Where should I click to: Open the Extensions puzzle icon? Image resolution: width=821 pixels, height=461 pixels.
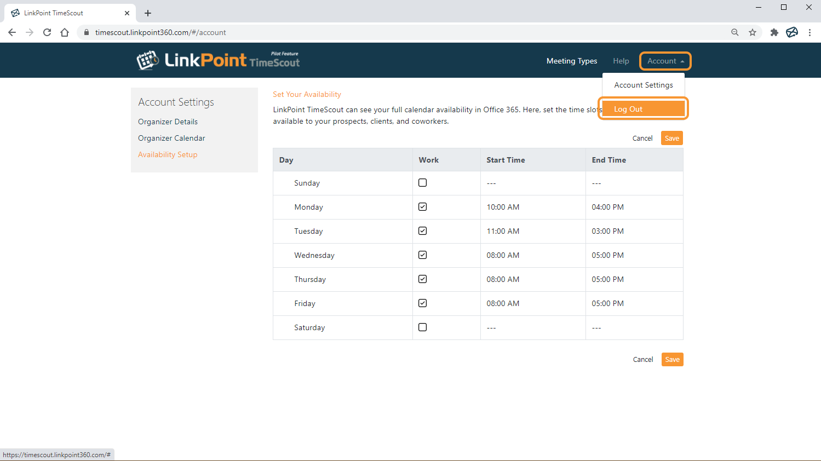click(x=774, y=32)
